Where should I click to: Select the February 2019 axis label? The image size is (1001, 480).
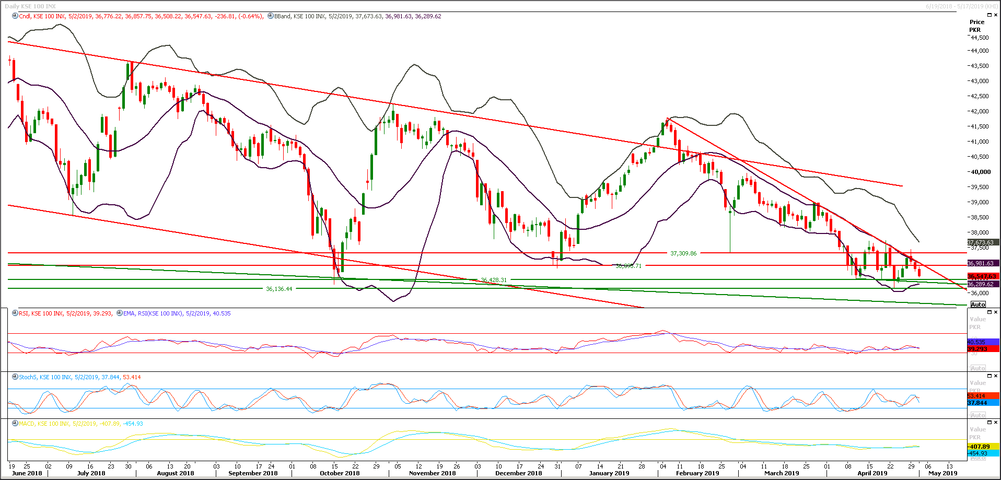(x=696, y=473)
